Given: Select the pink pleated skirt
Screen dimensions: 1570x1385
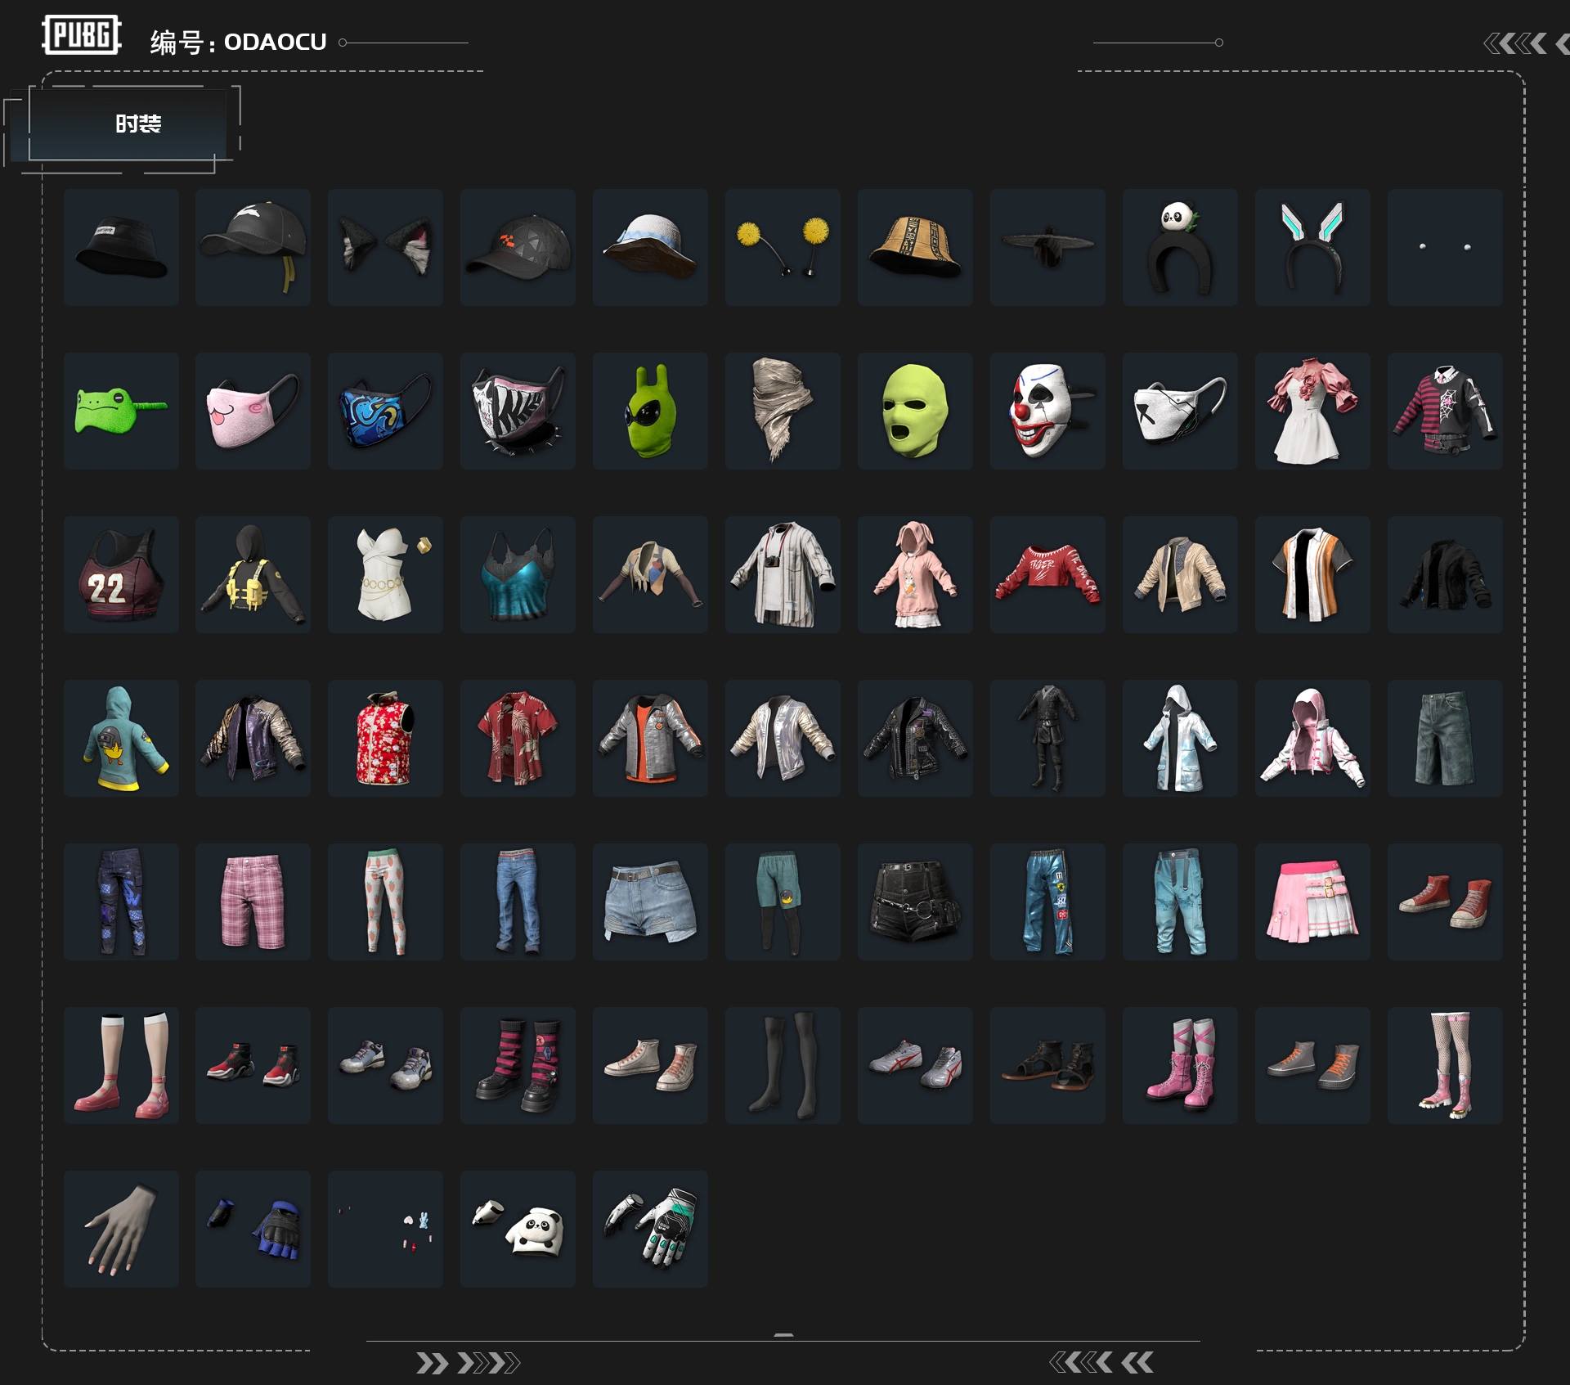Looking at the screenshot, I should [1312, 902].
